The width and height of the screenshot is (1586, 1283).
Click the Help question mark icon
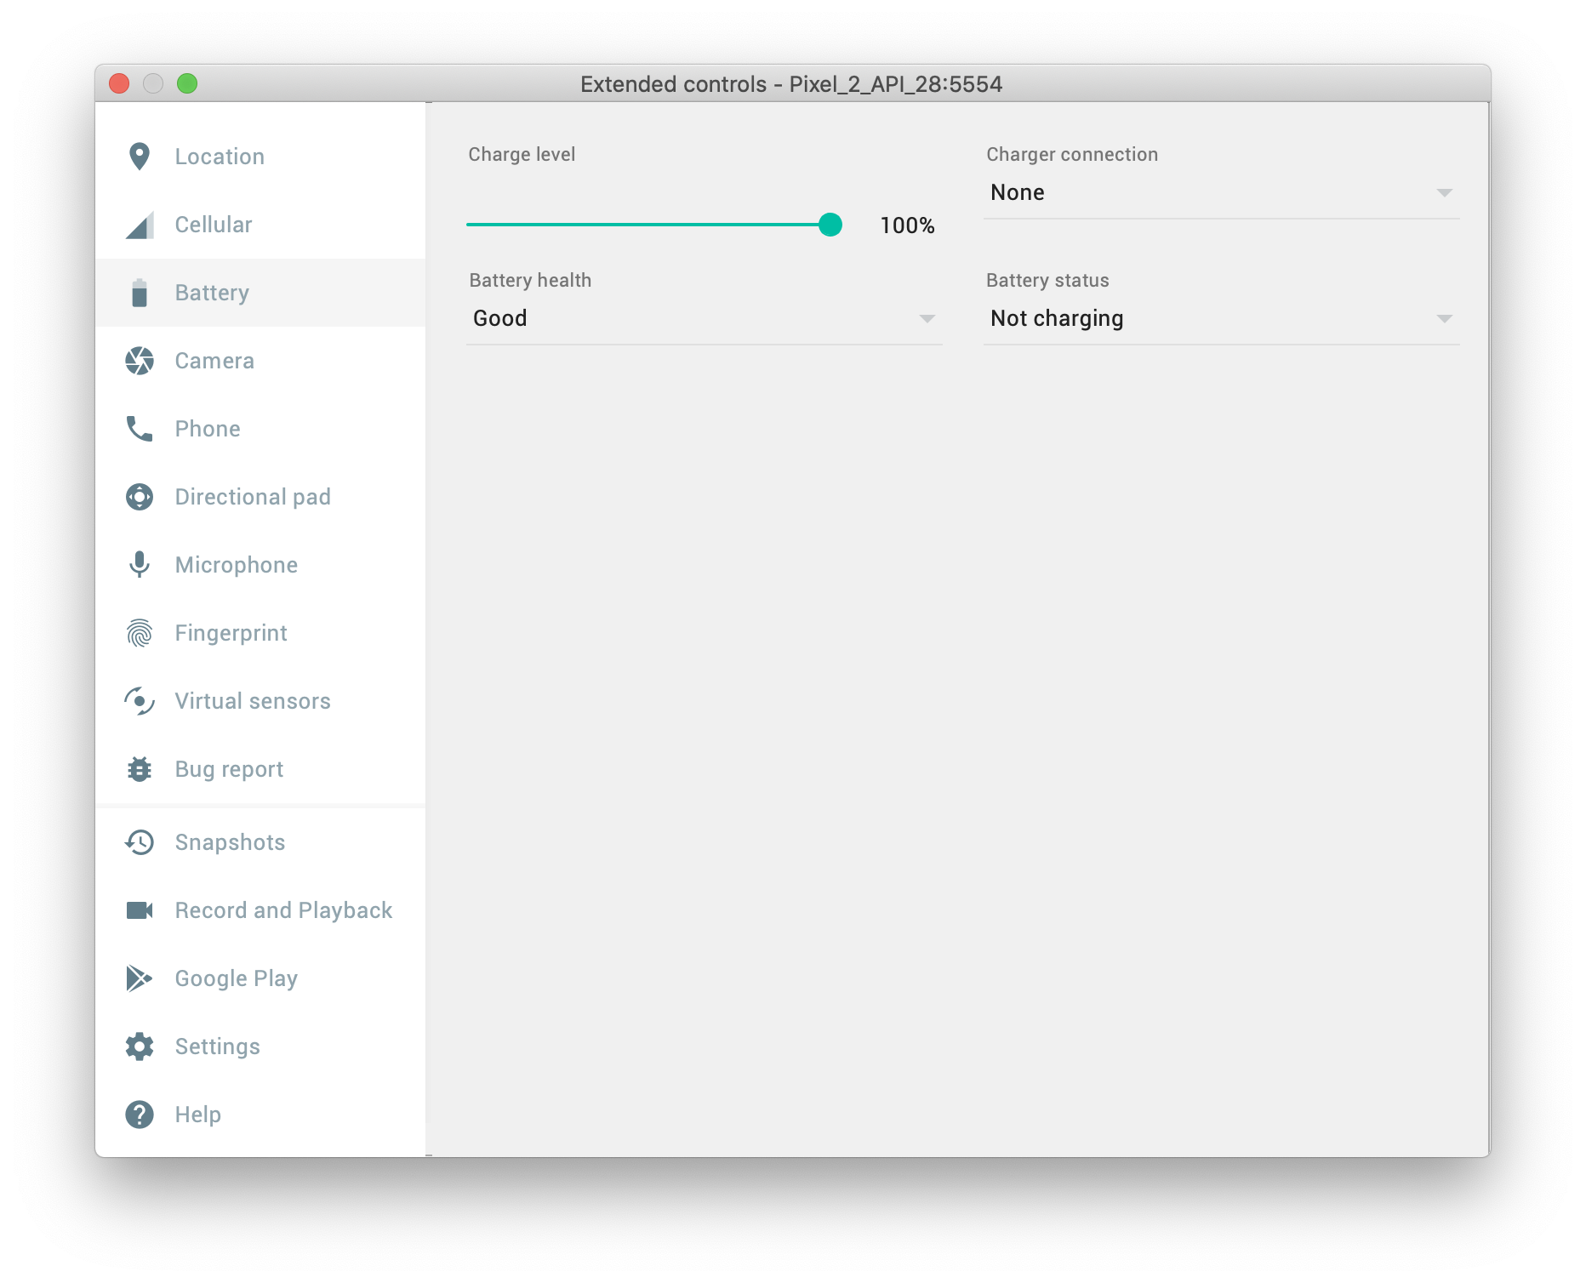[x=140, y=1115]
